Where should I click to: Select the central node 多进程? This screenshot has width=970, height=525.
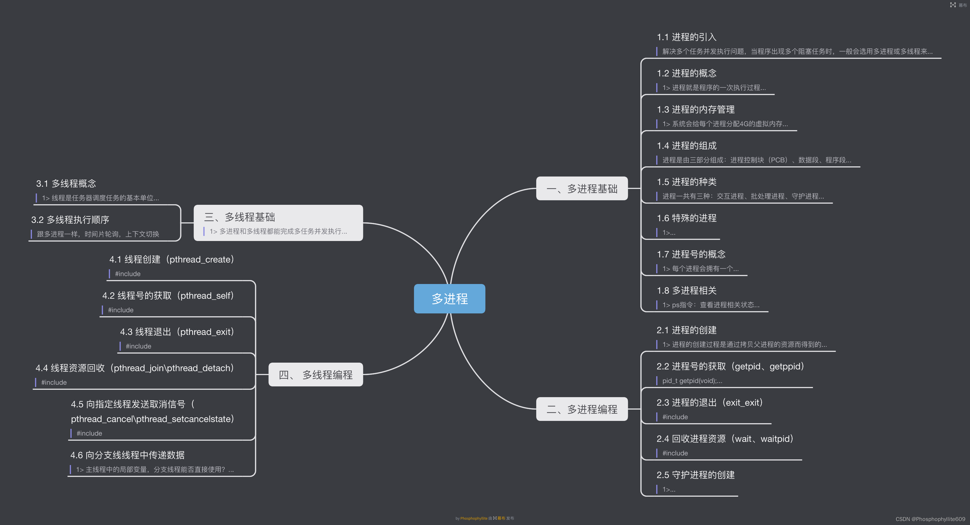tap(450, 299)
